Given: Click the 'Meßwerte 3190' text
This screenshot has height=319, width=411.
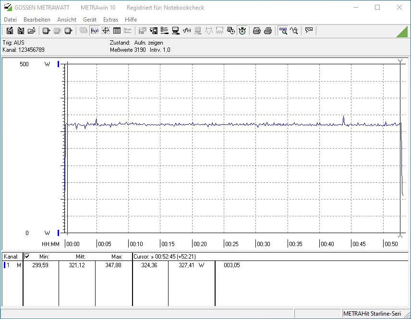Looking at the screenshot, I should point(128,50).
